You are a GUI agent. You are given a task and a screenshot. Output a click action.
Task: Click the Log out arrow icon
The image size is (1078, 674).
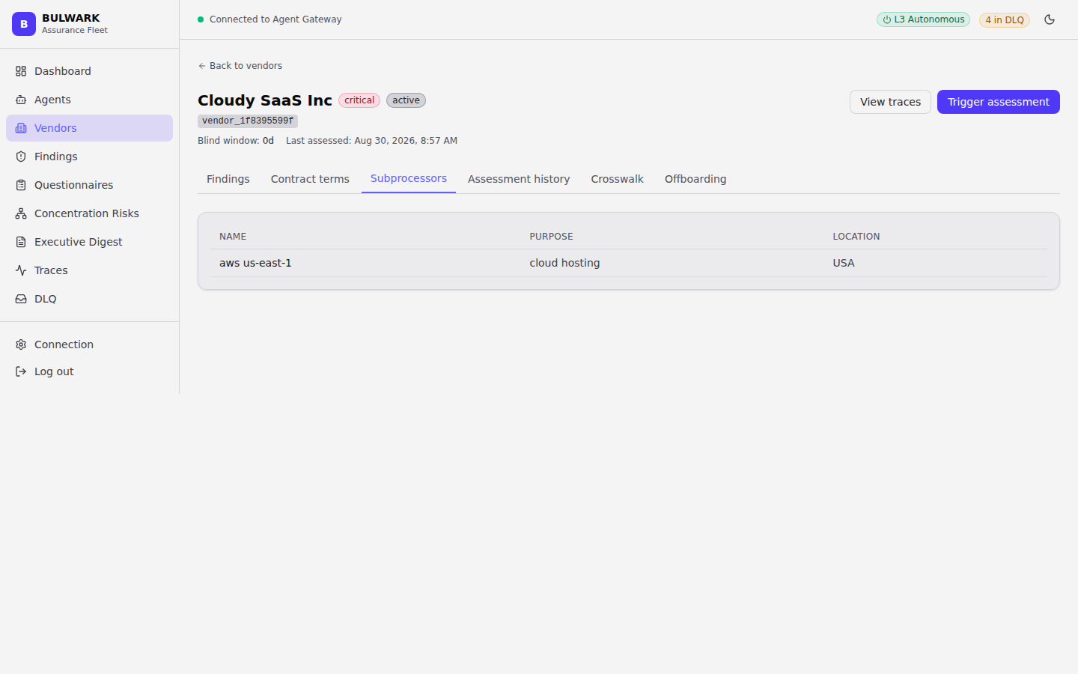coord(21,371)
